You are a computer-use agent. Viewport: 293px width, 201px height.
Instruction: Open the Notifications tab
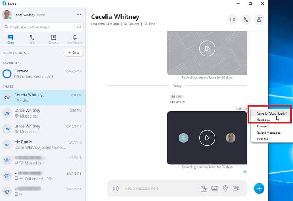coord(75,39)
